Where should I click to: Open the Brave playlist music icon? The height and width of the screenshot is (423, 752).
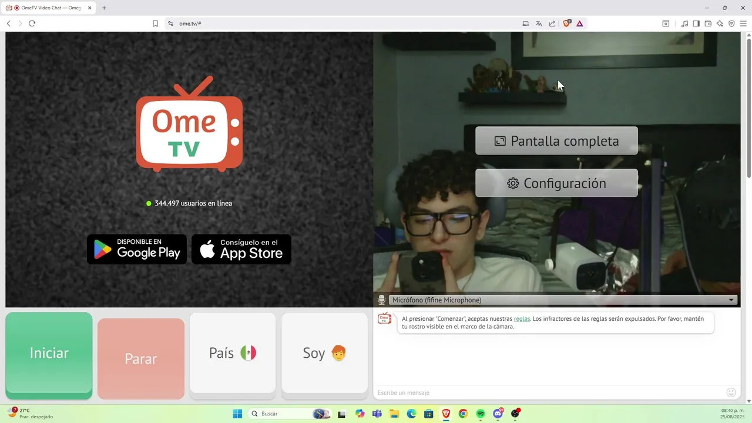tap(684, 23)
